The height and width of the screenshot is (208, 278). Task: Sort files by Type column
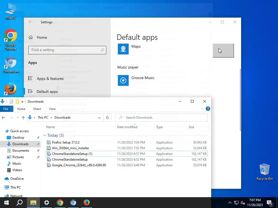tap(159, 127)
